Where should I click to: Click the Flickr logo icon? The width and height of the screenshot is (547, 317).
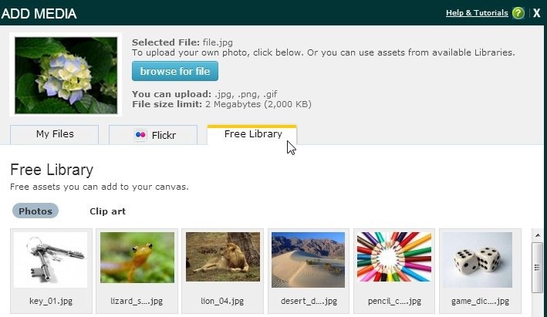[x=140, y=135]
